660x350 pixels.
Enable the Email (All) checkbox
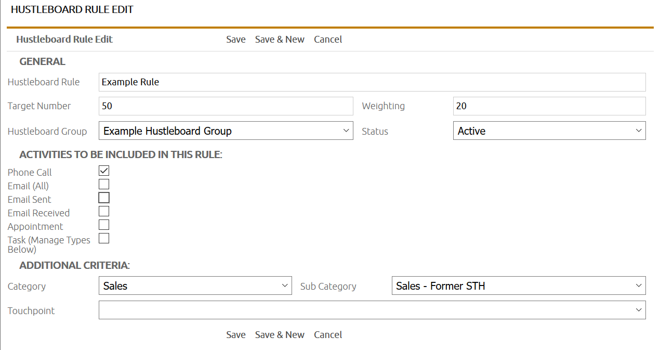tap(104, 184)
